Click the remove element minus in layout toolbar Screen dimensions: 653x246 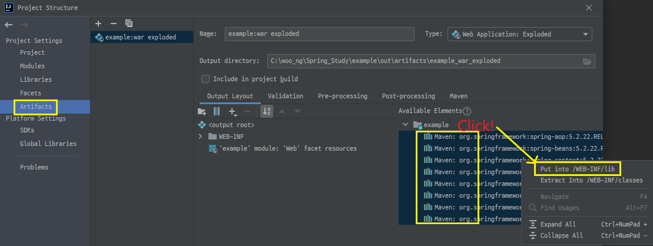tap(247, 111)
